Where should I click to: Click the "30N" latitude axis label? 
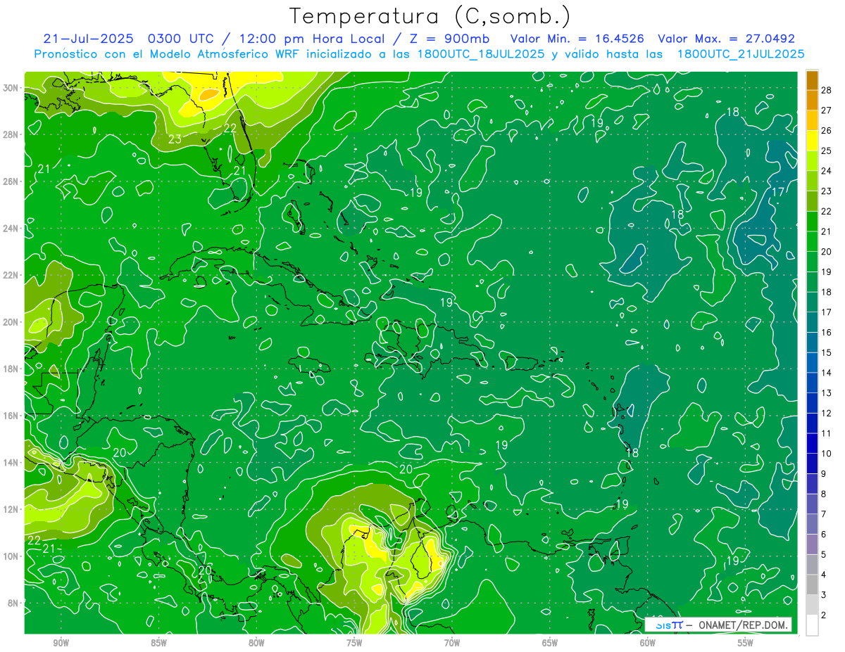point(11,88)
